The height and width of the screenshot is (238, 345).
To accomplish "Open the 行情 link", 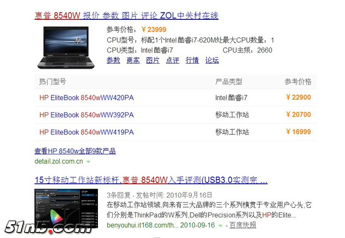I will pos(192,60).
